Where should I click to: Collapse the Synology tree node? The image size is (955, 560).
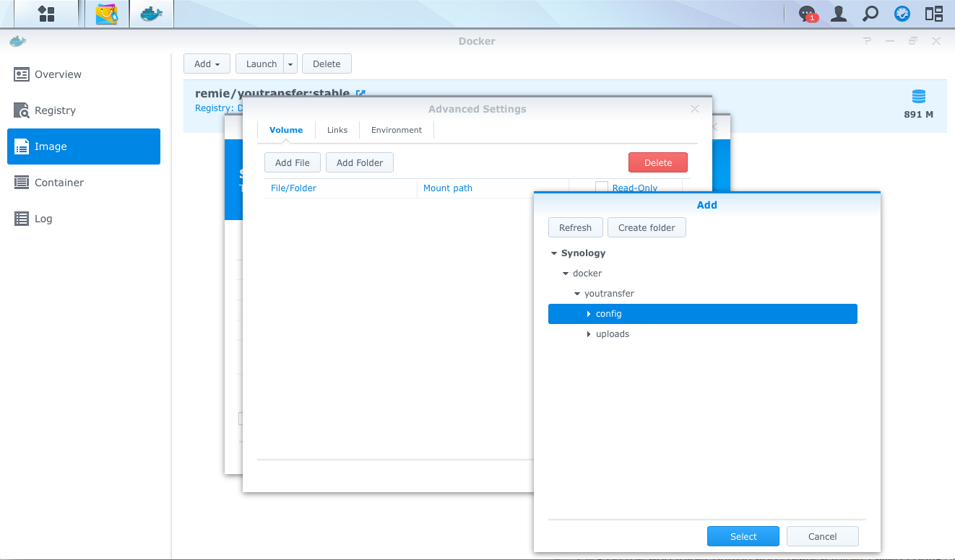pyautogui.click(x=553, y=253)
